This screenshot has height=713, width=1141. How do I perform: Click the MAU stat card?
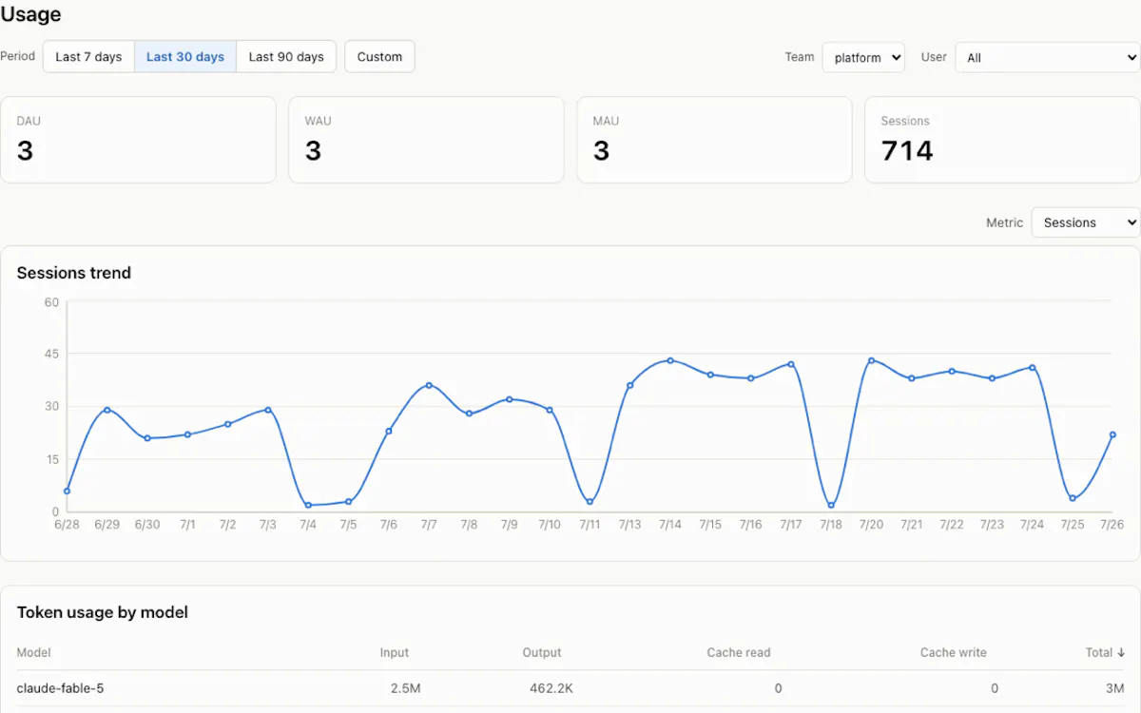pyautogui.click(x=714, y=140)
